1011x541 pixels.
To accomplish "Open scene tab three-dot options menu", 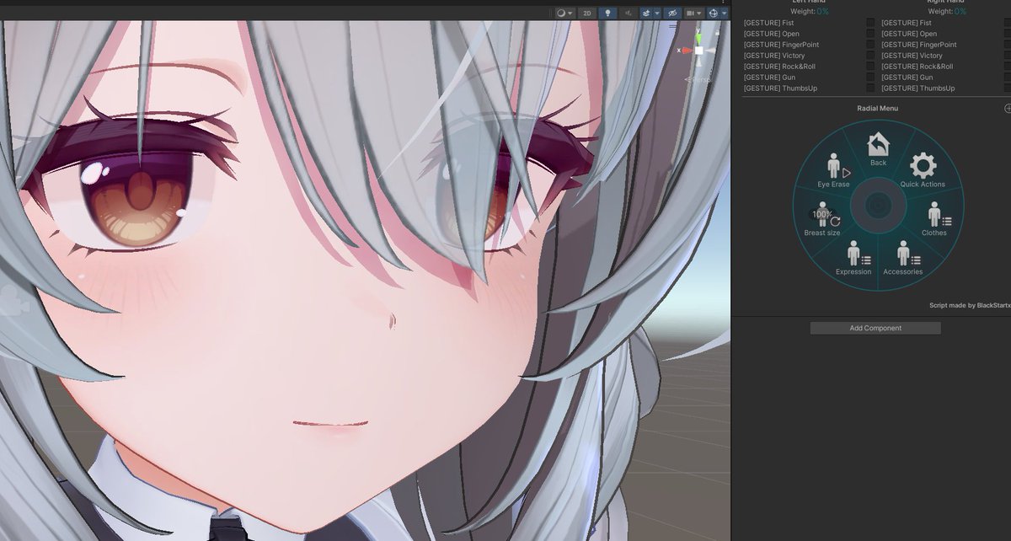I will [x=723, y=3].
